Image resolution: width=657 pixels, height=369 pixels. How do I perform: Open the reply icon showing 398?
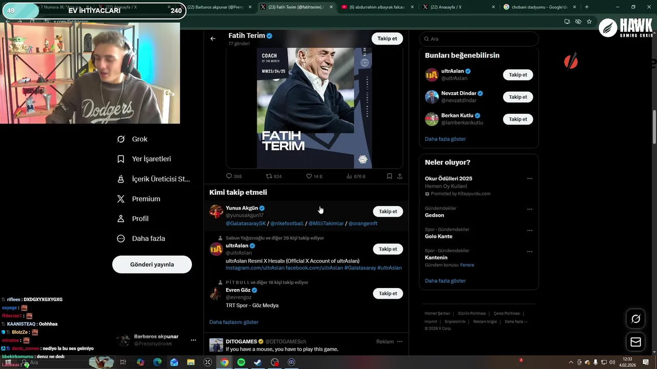coord(234,176)
